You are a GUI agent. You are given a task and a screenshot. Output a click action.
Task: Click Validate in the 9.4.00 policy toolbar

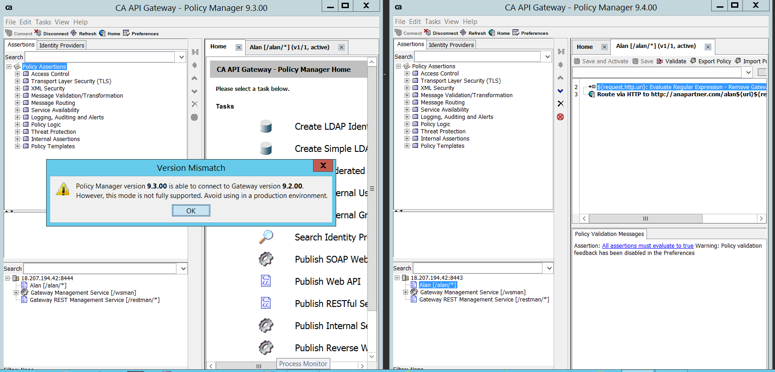[671, 61]
